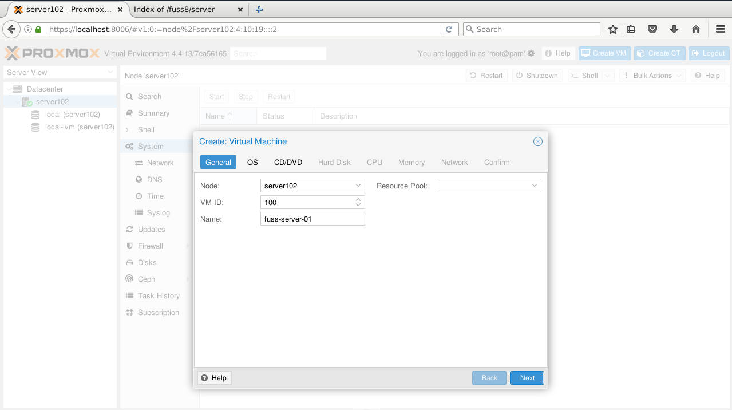732x410 pixels.
Task: Click the browser back arrow button
Action: pyautogui.click(x=10, y=29)
